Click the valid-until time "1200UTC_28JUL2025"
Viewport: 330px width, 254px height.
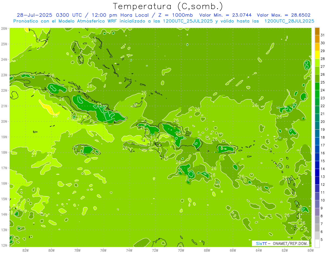[x=289, y=21]
